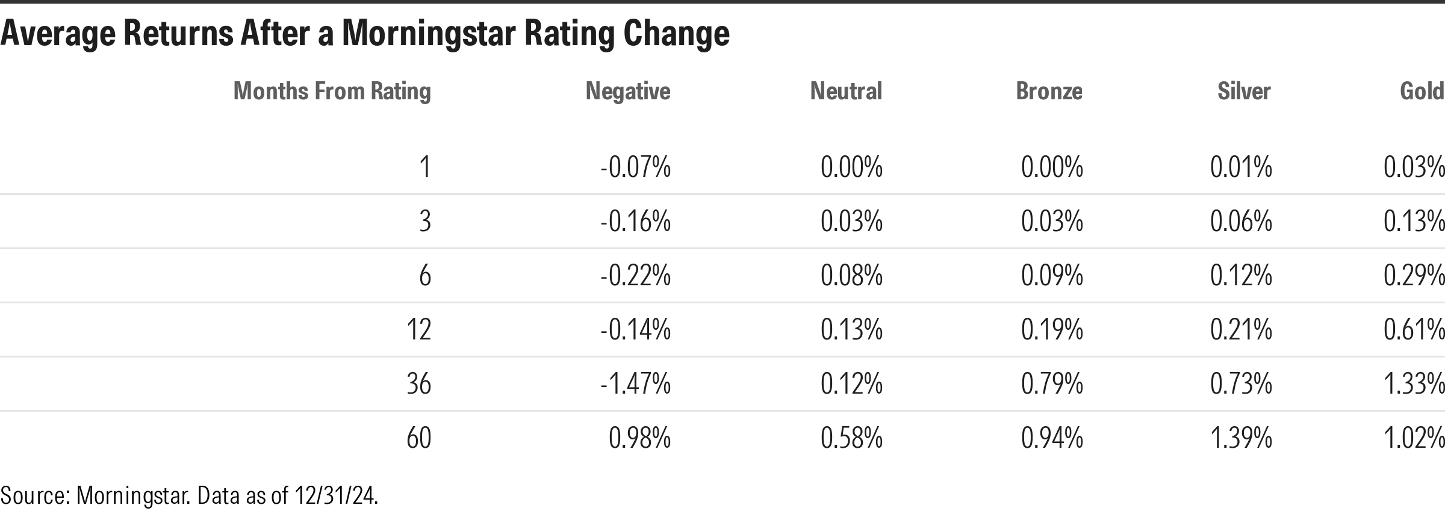Image resolution: width=1445 pixels, height=511 pixels.
Task: Click the Months From Rating column header
Action: tap(332, 91)
